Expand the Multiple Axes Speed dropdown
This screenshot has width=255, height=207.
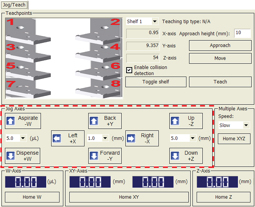[246, 125]
